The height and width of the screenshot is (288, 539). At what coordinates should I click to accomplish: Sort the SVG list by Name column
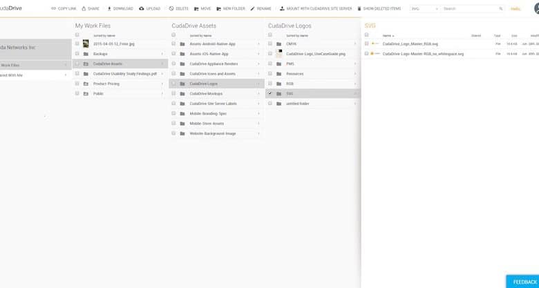tap(388, 36)
